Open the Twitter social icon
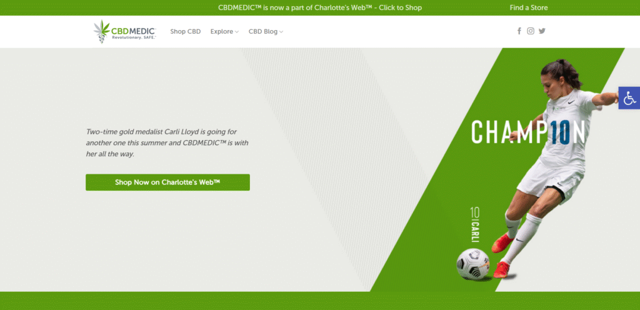The image size is (640, 310). [x=542, y=31]
